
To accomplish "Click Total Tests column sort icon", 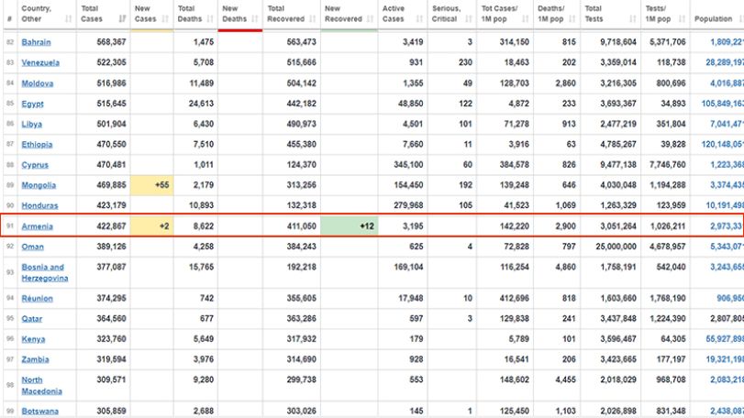I will [x=632, y=19].
